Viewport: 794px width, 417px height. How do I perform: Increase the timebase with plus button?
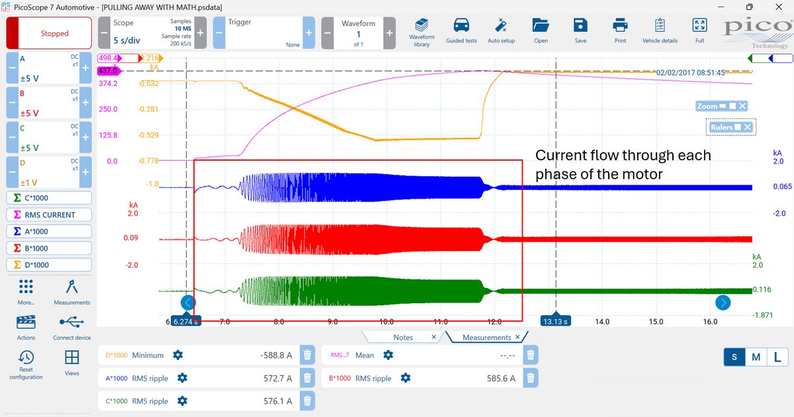pos(200,32)
